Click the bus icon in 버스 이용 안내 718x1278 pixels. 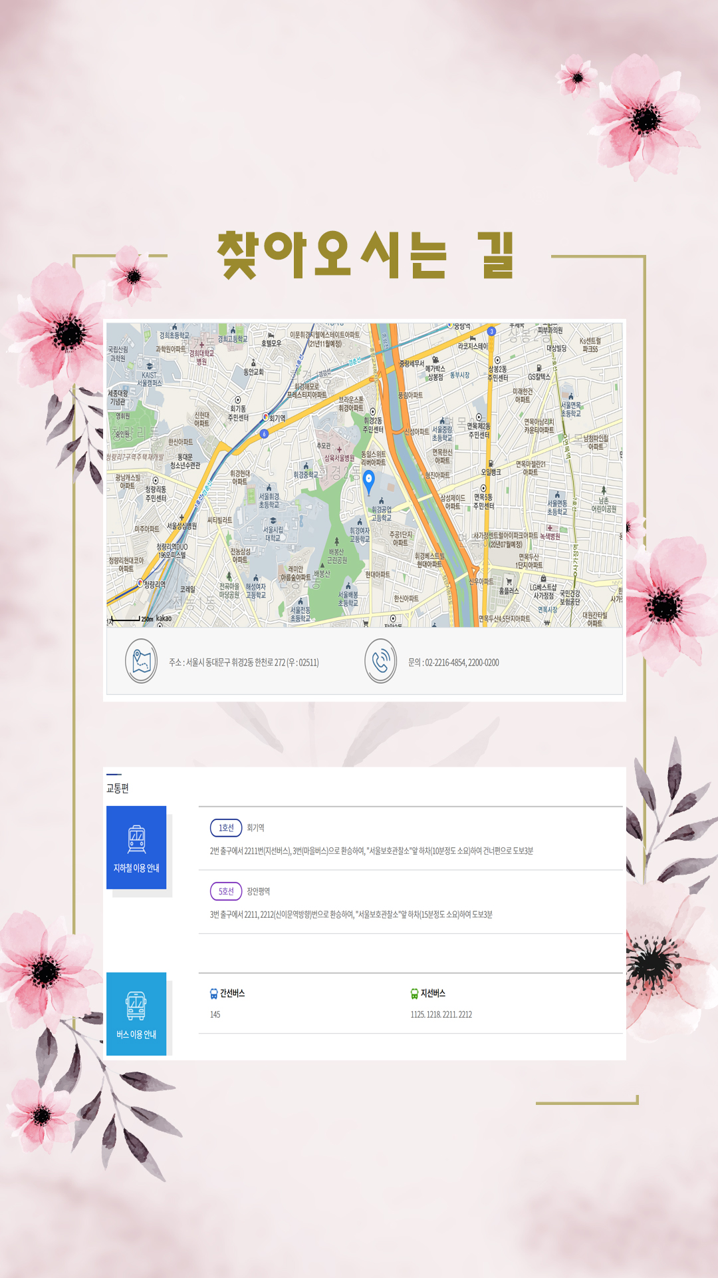click(136, 1005)
